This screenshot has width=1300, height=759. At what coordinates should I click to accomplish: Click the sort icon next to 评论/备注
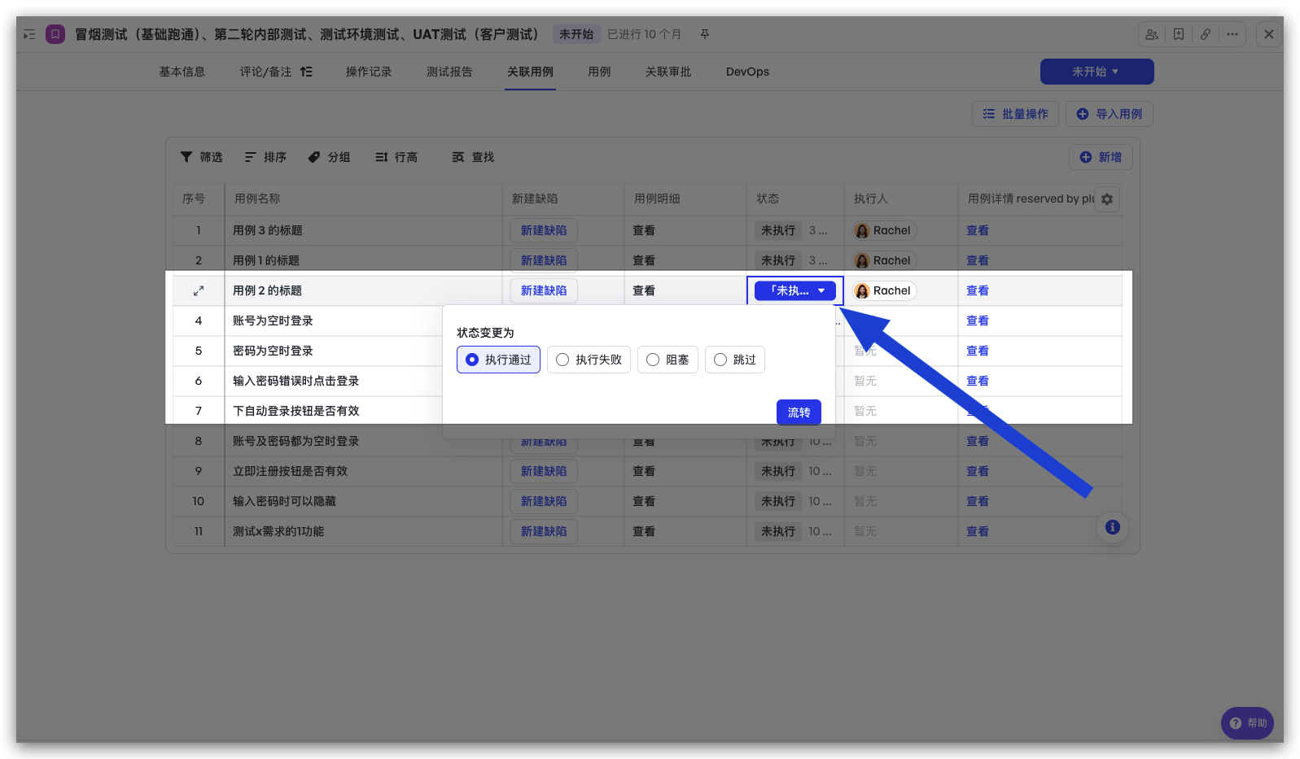(306, 72)
